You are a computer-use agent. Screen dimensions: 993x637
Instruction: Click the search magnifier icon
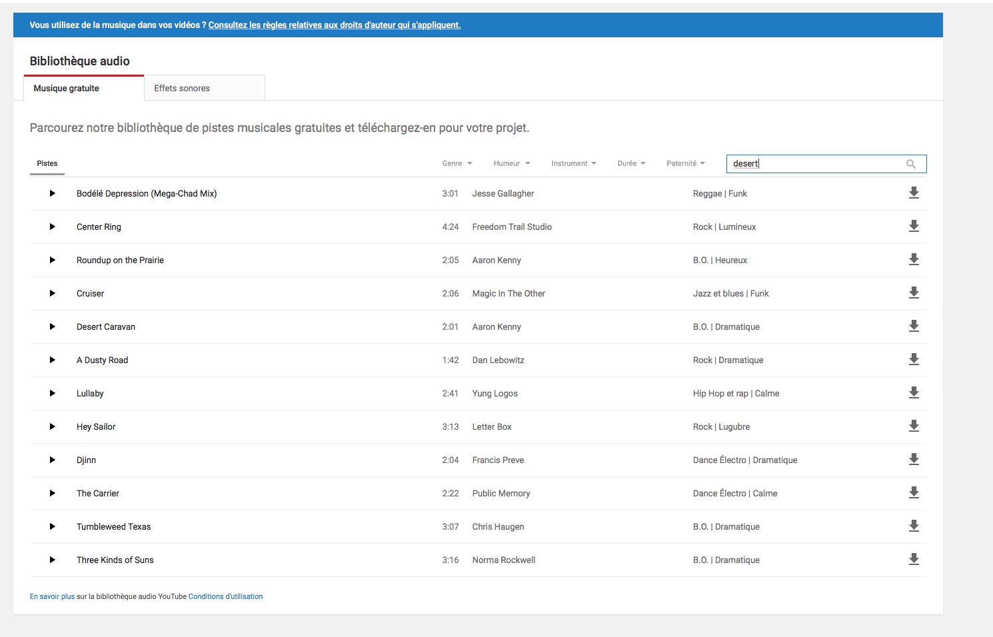[911, 164]
